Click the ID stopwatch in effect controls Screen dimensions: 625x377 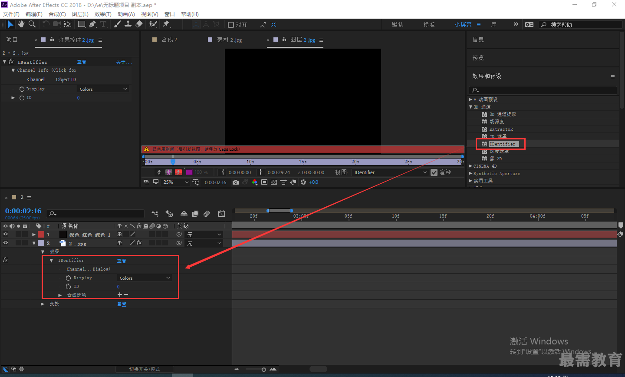tap(22, 98)
